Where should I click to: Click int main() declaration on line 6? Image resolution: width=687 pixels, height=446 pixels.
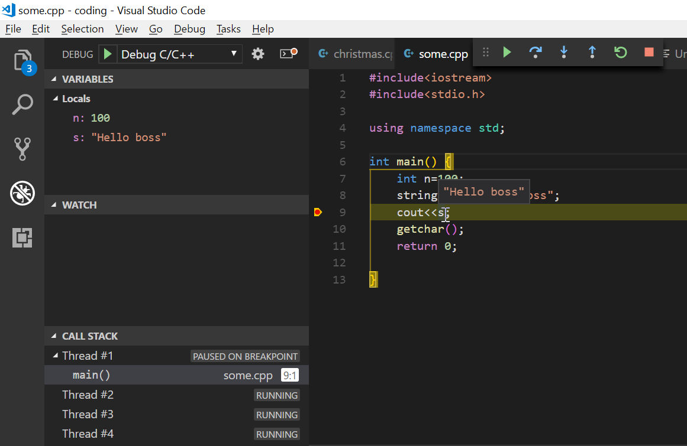403,162
